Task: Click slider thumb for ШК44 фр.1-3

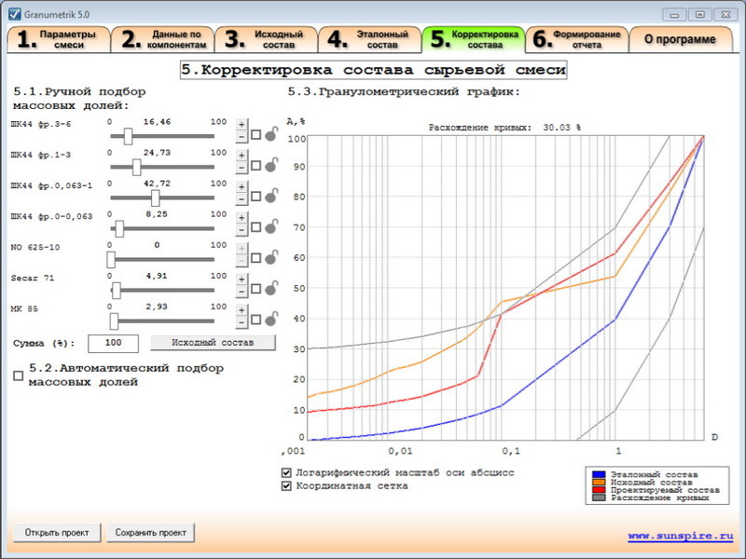Action: click(136, 168)
